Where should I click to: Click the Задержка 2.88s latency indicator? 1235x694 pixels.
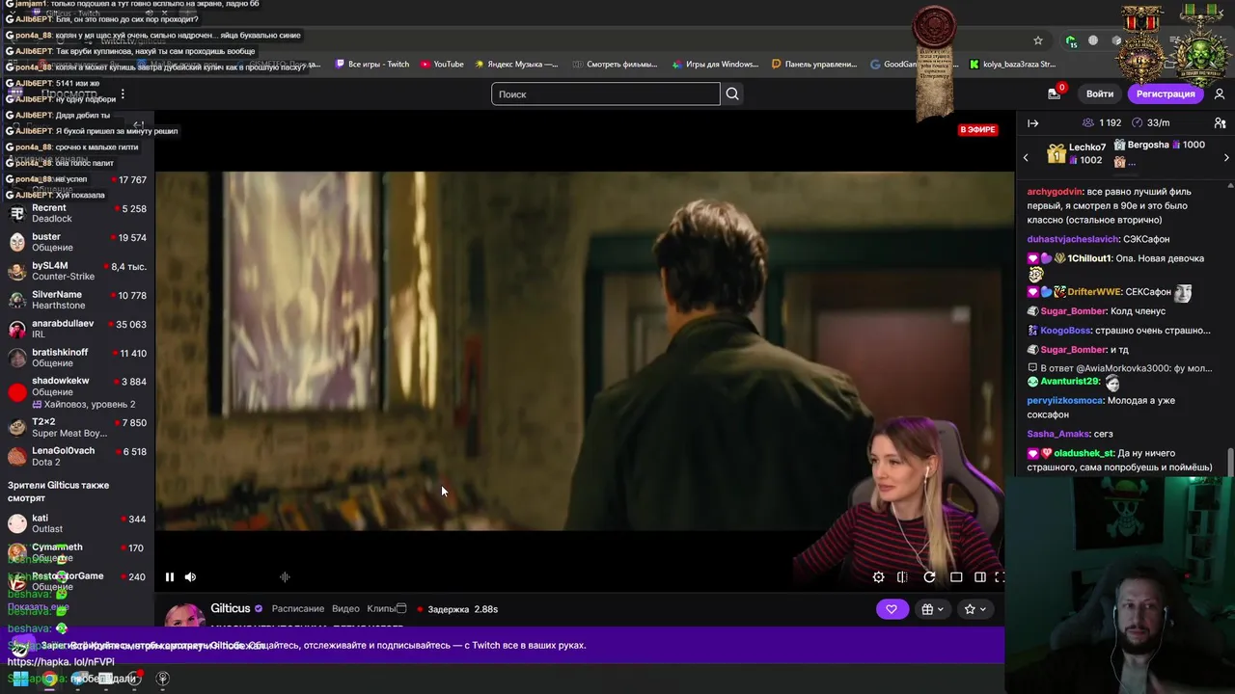click(457, 609)
